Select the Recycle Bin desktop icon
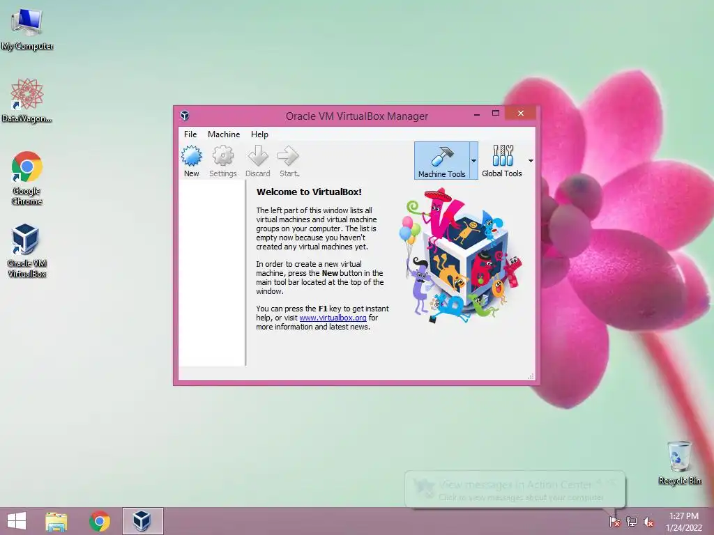The width and height of the screenshot is (714, 535). [679, 463]
